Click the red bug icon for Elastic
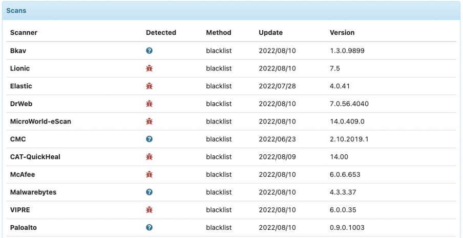This screenshot has width=463, height=238. 149,86
